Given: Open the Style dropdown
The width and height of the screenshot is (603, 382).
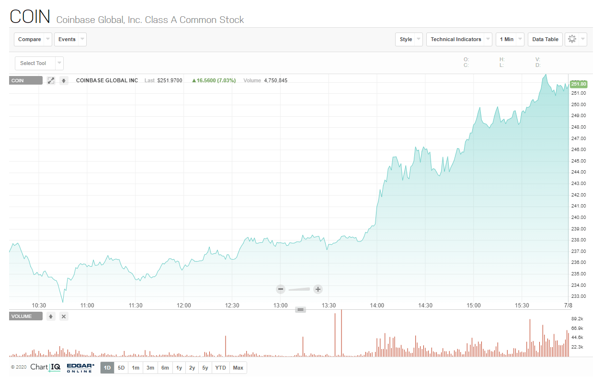Looking at the screenshot, I should coord(409,39).
